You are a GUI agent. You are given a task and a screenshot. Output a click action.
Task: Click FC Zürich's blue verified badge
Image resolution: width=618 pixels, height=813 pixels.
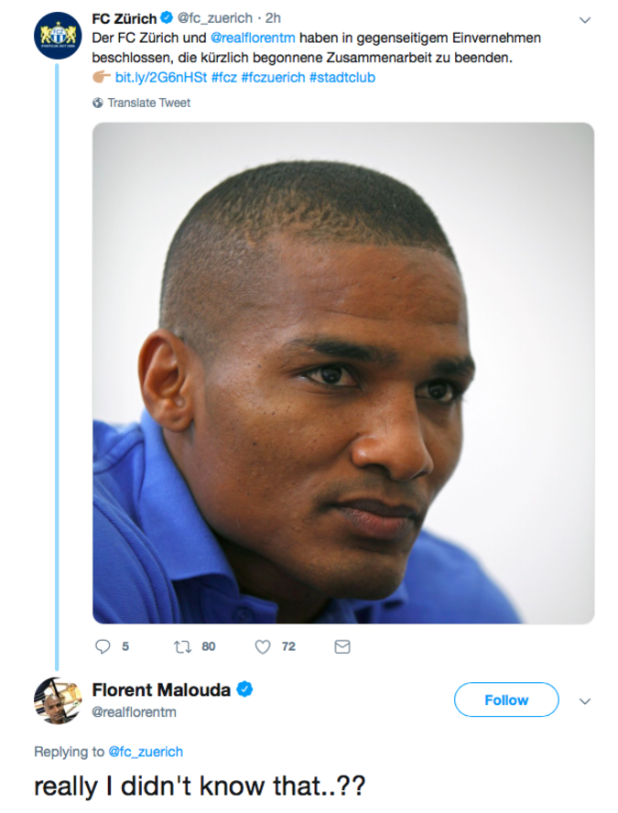(x=167, y=17)
